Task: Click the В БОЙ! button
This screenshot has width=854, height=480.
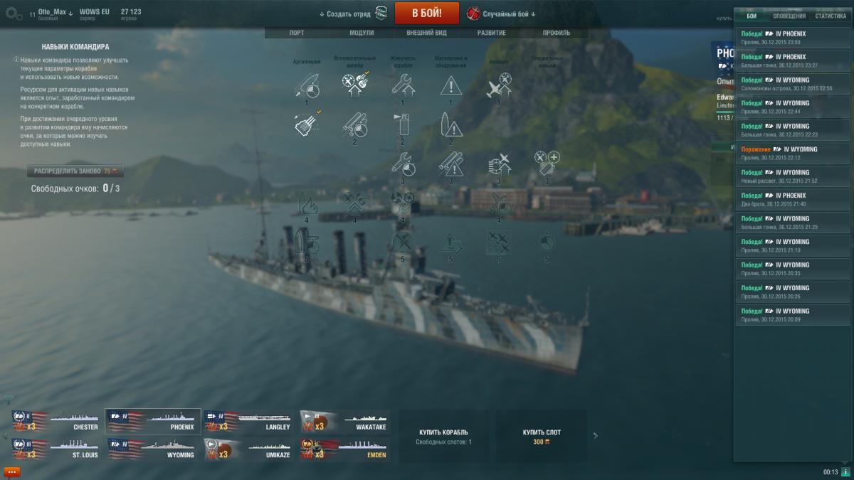Action: pyautogui.click(x=427, y=12)
